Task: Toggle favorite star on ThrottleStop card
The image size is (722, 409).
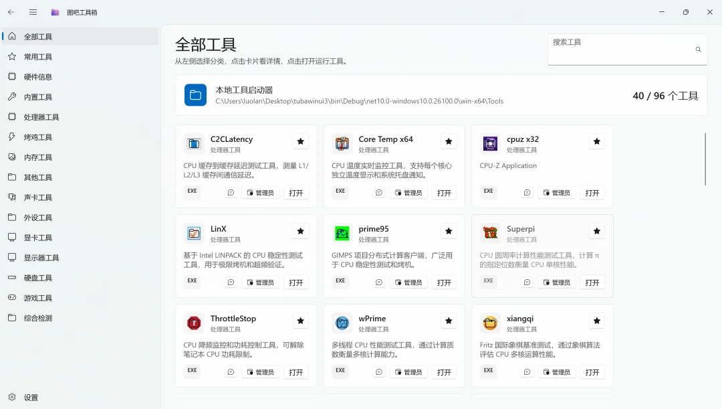Action: point(301,321)
